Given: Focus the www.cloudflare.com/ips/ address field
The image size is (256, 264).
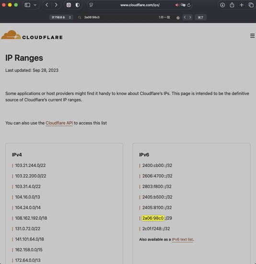Looking at the screenshot, I should click(140, 5).
